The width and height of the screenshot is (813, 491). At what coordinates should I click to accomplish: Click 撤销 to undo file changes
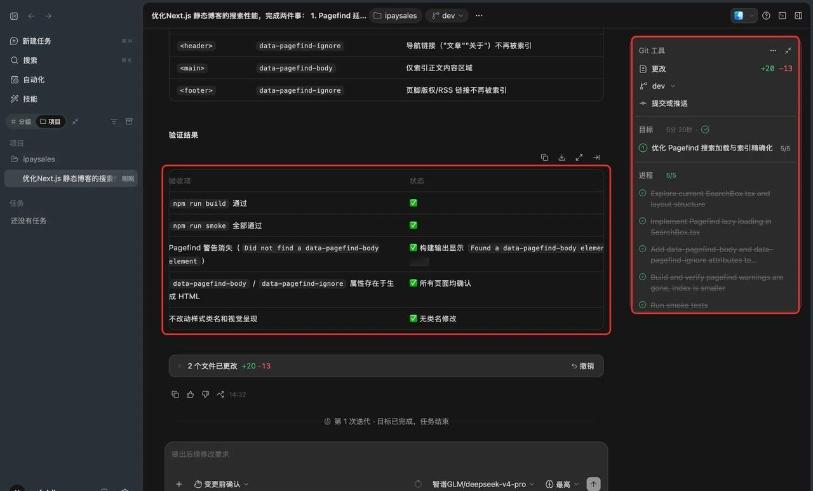[x=583, y=366]
